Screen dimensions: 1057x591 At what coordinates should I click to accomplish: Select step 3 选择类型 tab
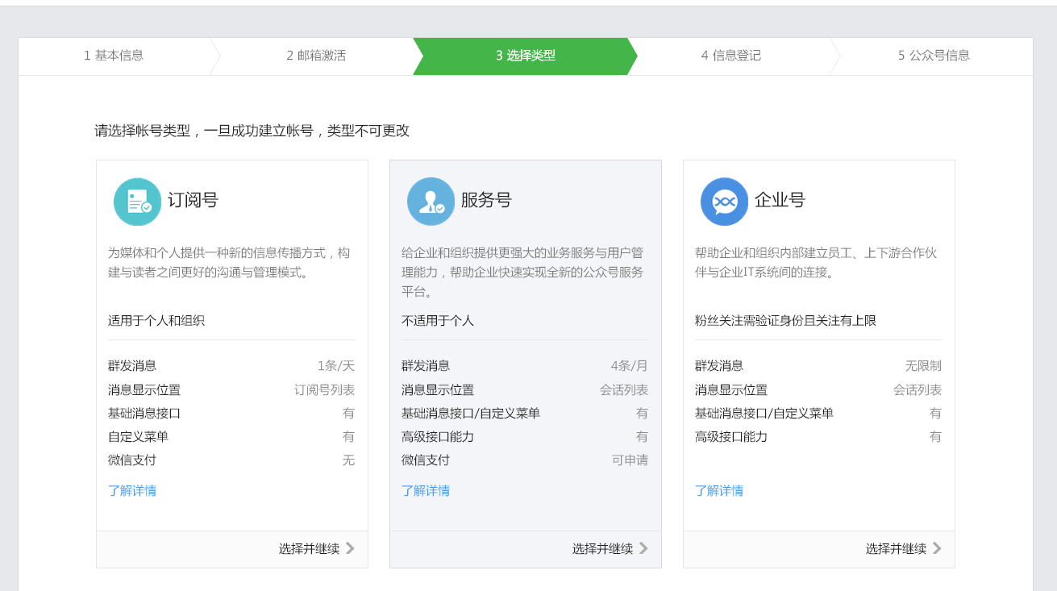pos(526,56)
